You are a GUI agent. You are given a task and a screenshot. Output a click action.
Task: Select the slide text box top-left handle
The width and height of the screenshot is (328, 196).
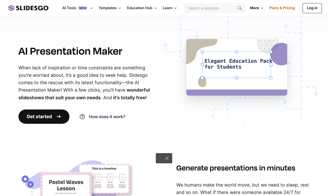tap(202, 52)
